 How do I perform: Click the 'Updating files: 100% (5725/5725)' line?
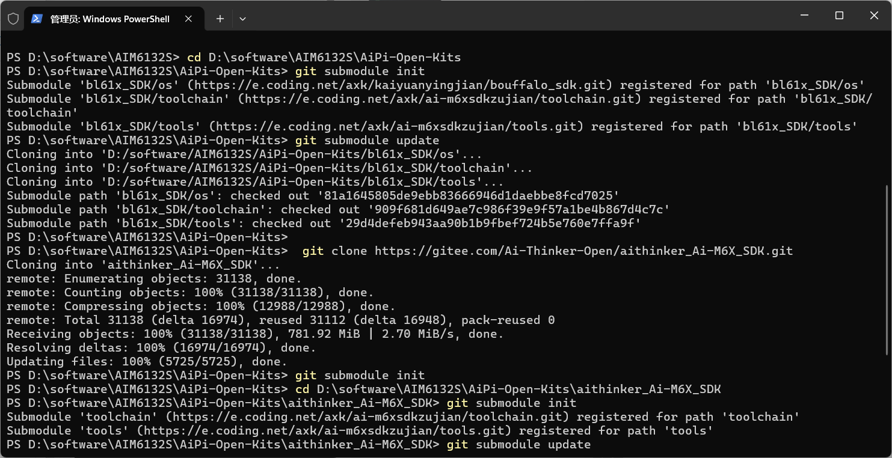(147, 361)
